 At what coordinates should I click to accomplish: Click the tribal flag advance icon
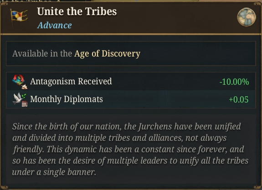point(19,17)
